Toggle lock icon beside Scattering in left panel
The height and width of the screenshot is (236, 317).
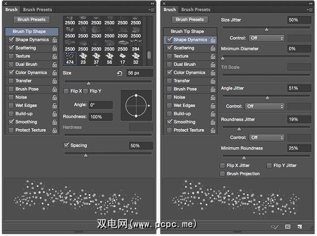pos(54,48)
